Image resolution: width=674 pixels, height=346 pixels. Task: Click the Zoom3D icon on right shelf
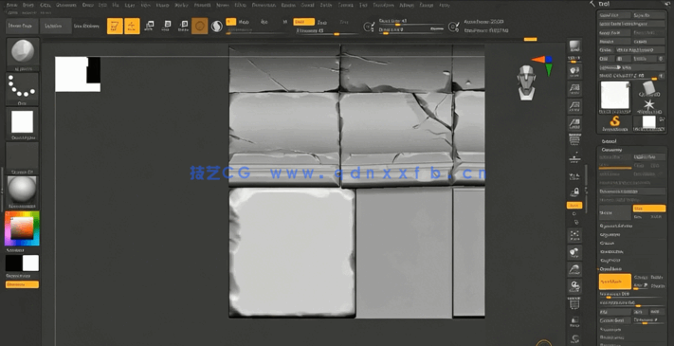574,269
